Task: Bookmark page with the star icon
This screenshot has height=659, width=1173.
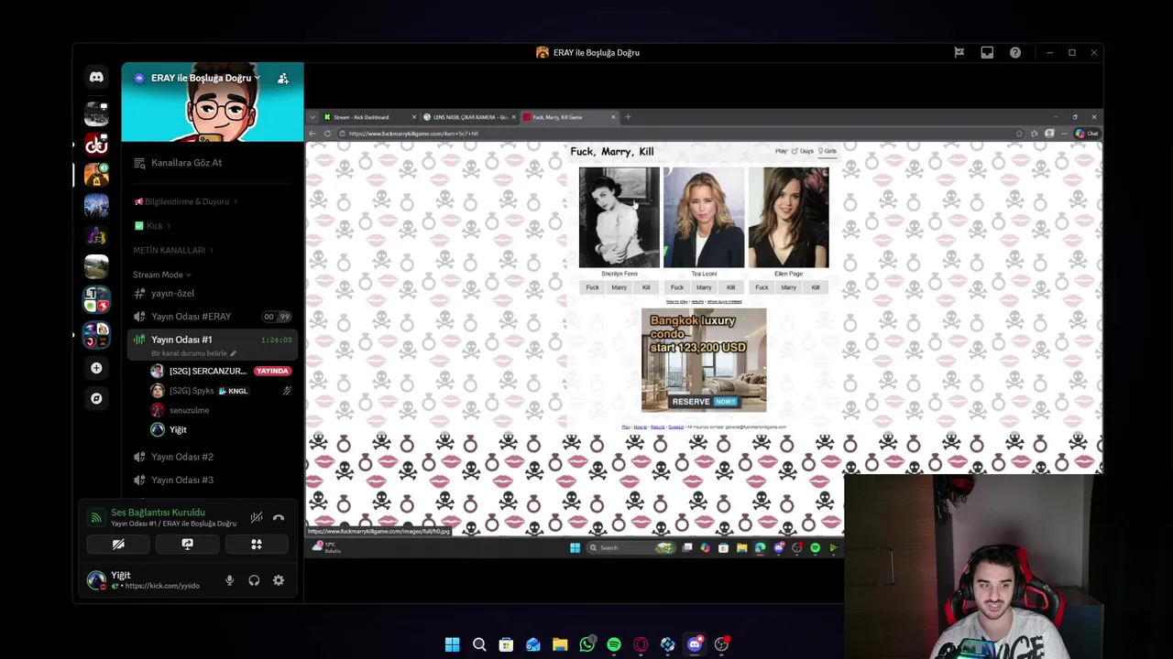Action: click(1019, 134)
